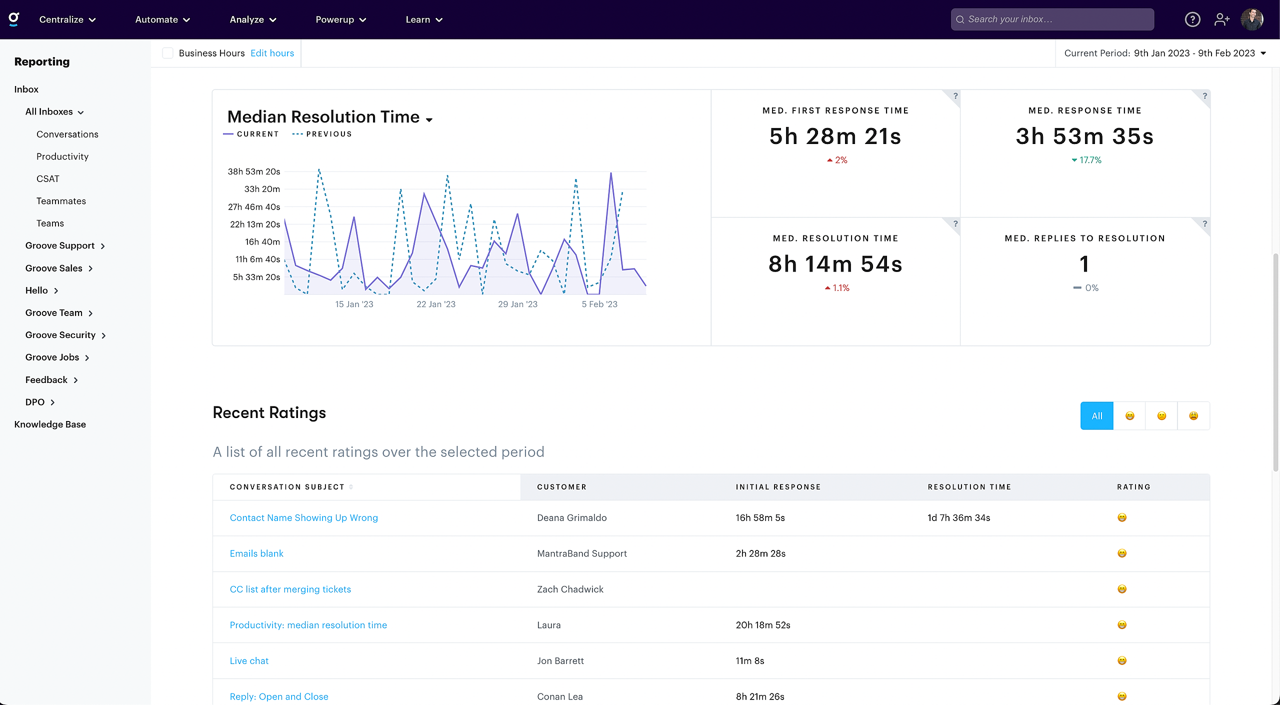Select the All ratings filter
The image size is (1280, 705).
click(1096, 415)
